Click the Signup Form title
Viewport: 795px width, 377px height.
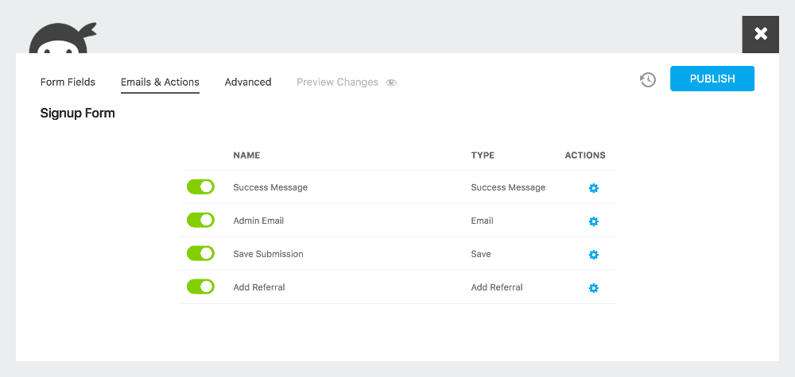(78, 113)
